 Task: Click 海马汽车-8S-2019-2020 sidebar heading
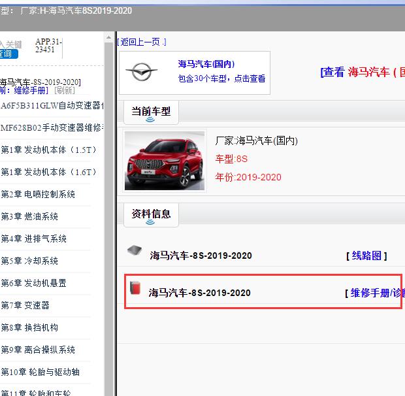[40, 82]
